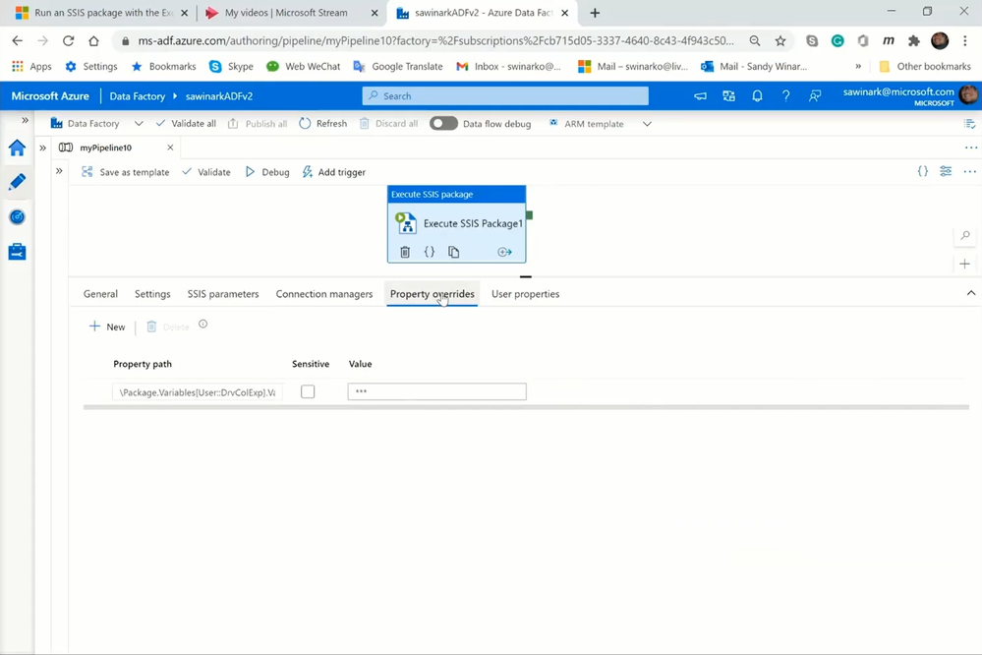The width and height of the screenshot is (982, 655).
Task: Open the User properties tab
Action: tap(526, 294)
